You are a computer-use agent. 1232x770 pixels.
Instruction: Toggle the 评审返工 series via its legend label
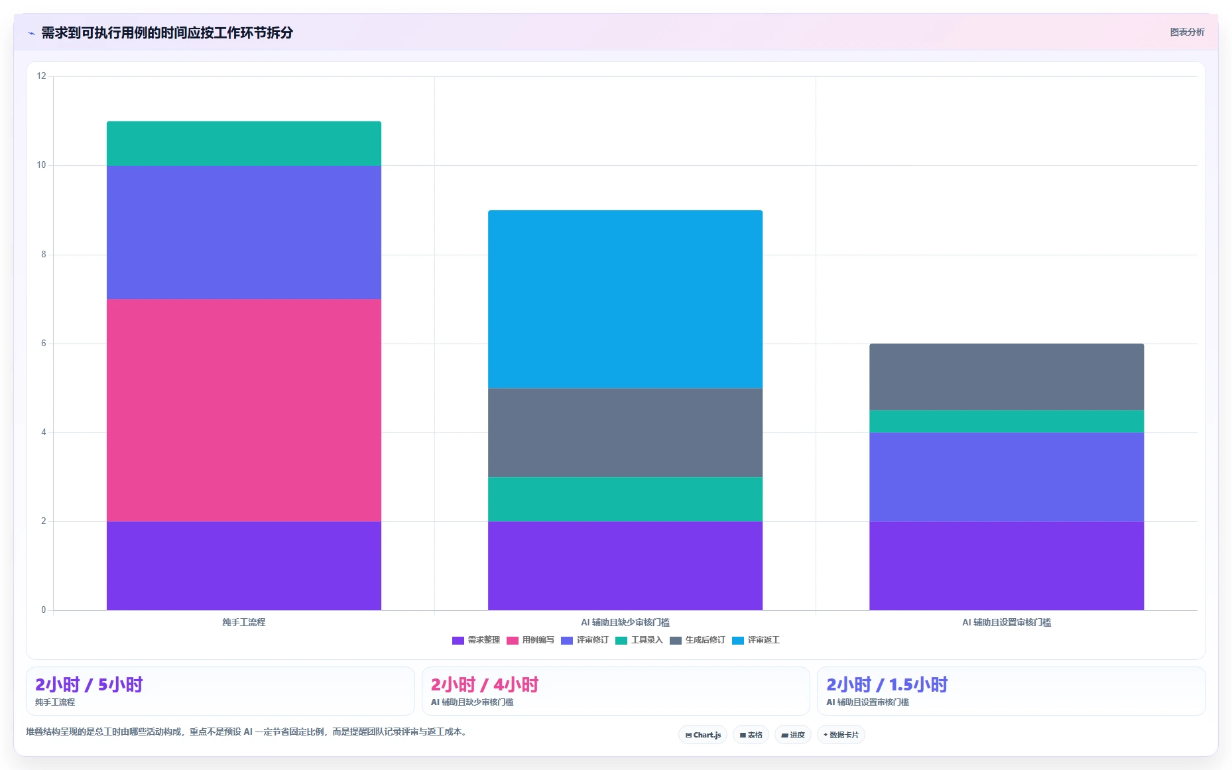[763, 640]
